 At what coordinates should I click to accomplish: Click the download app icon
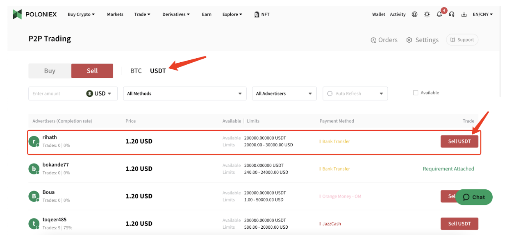click(x=464, y=14)
